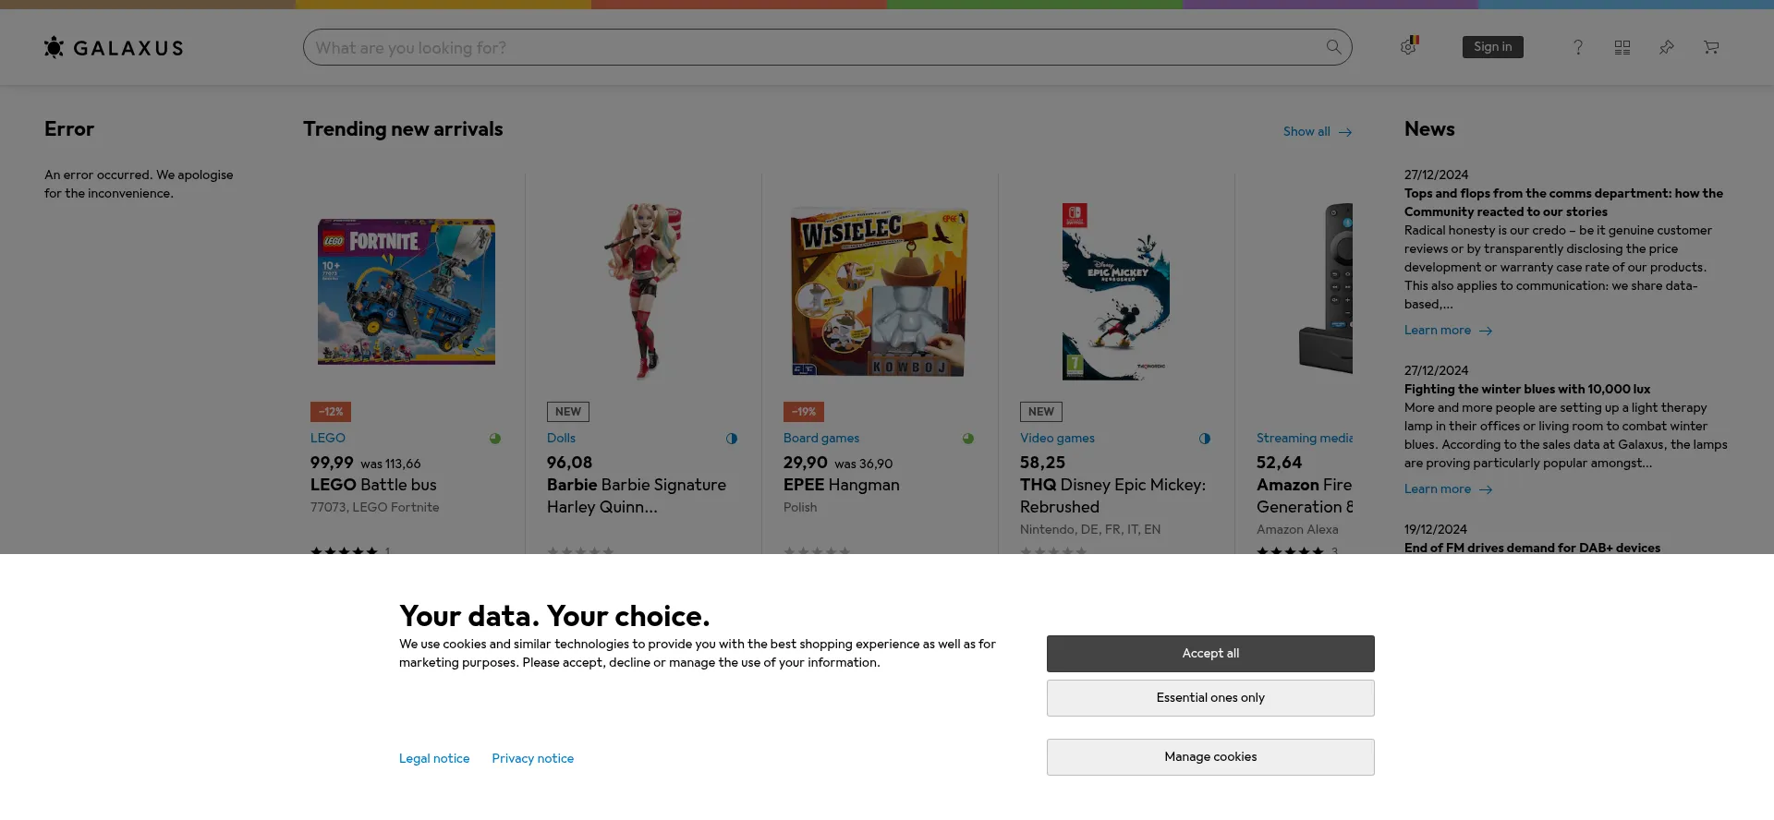Viewport: 1774px width, 820px height.
Task: Click the text '77073, LEGO Fortnite'
Action: point(375,508)
